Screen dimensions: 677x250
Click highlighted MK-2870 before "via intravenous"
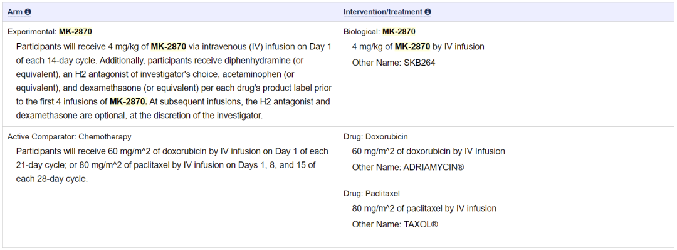[169, 47]
